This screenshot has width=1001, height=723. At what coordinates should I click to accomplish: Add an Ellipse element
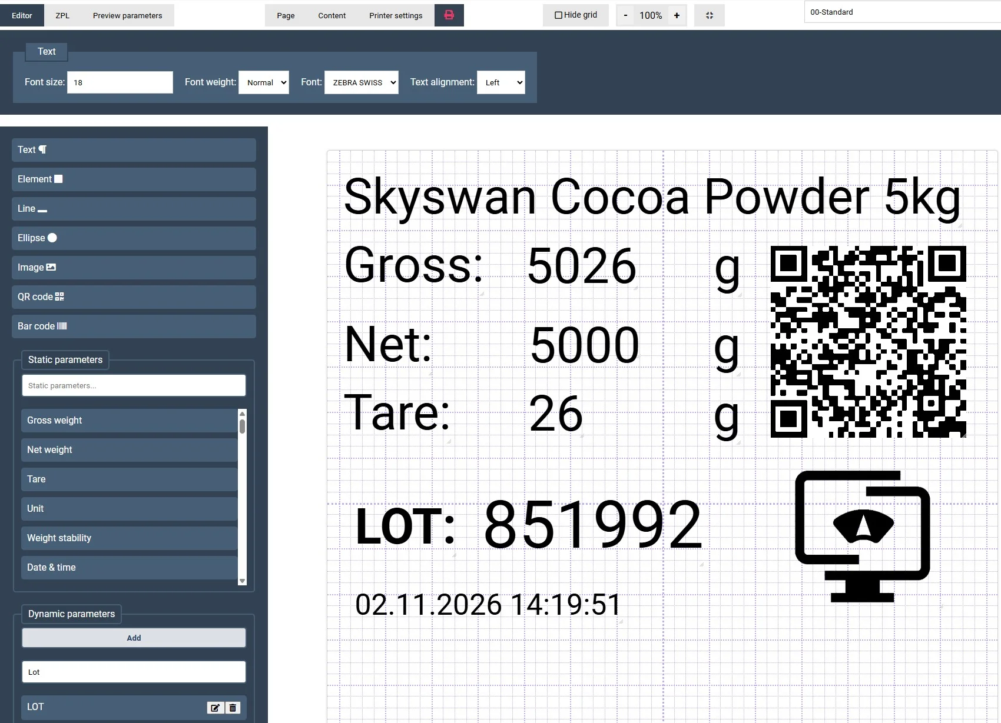(x=134, y=238)
